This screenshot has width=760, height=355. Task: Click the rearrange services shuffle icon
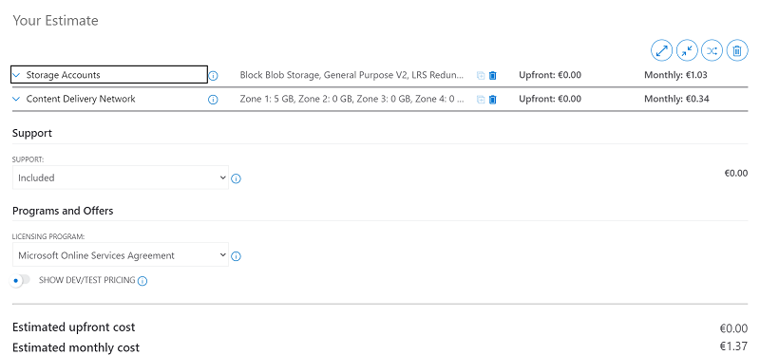point(712,50)
